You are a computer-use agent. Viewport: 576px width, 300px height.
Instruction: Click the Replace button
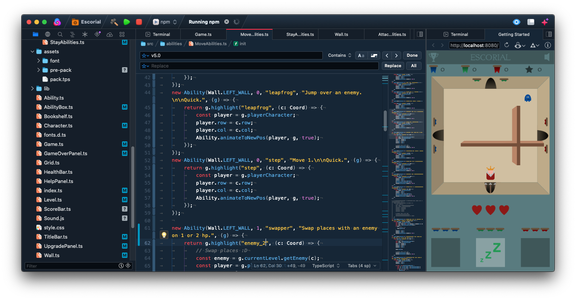393,66
